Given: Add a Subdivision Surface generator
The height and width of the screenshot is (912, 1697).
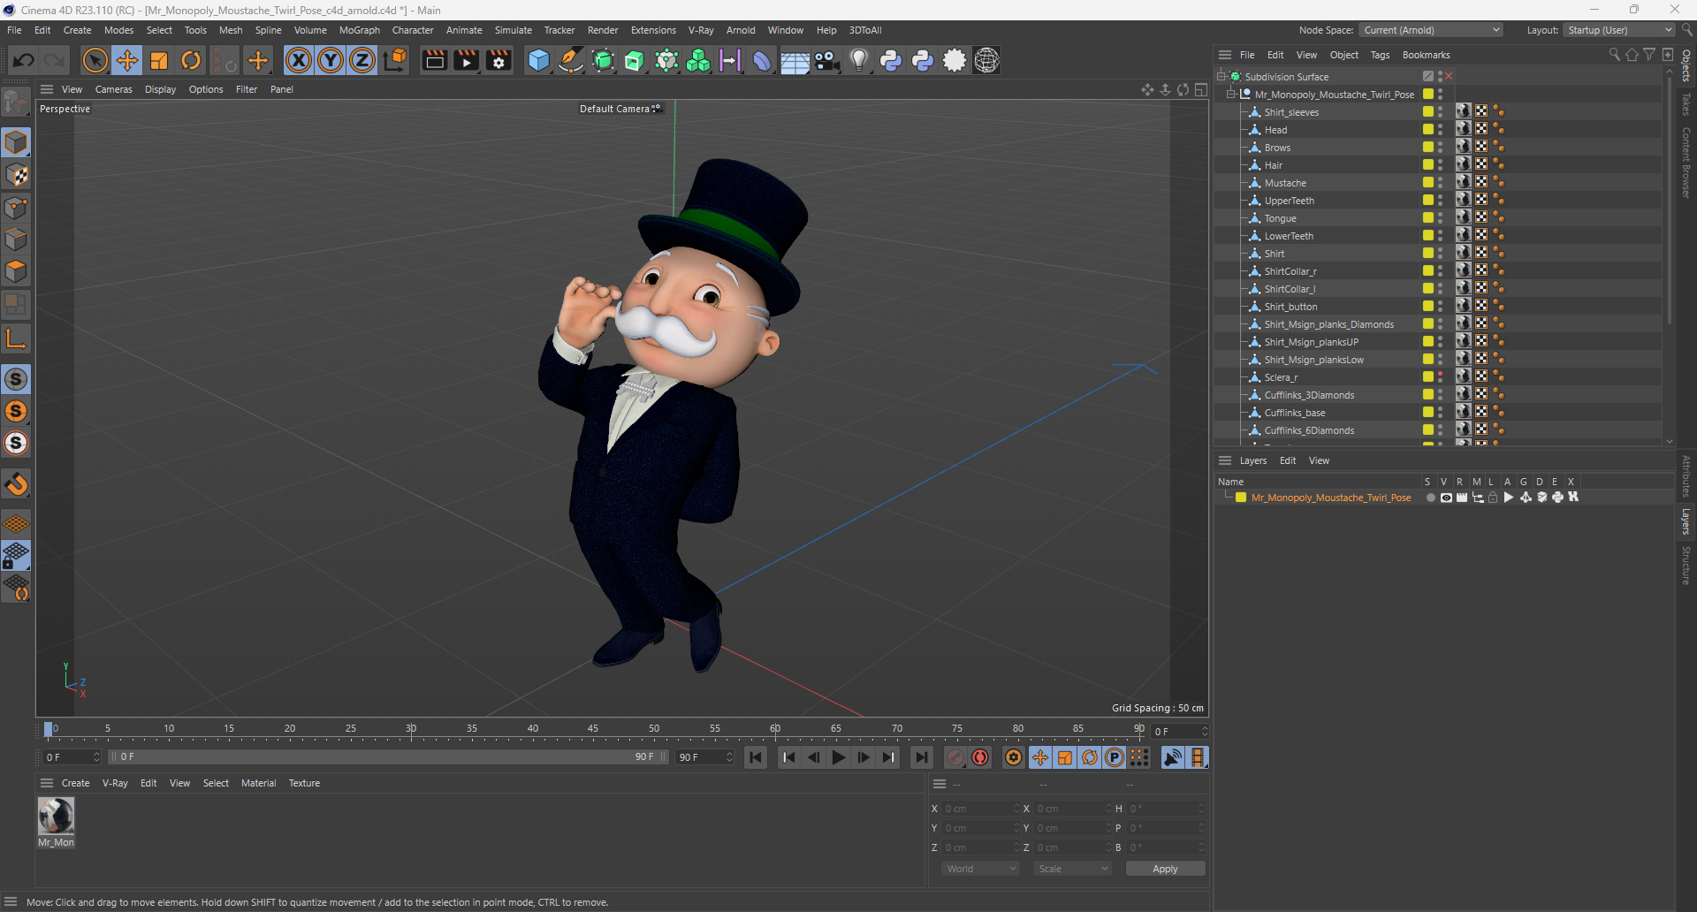Looking at the screenshot, I should (x=603, y=60).
